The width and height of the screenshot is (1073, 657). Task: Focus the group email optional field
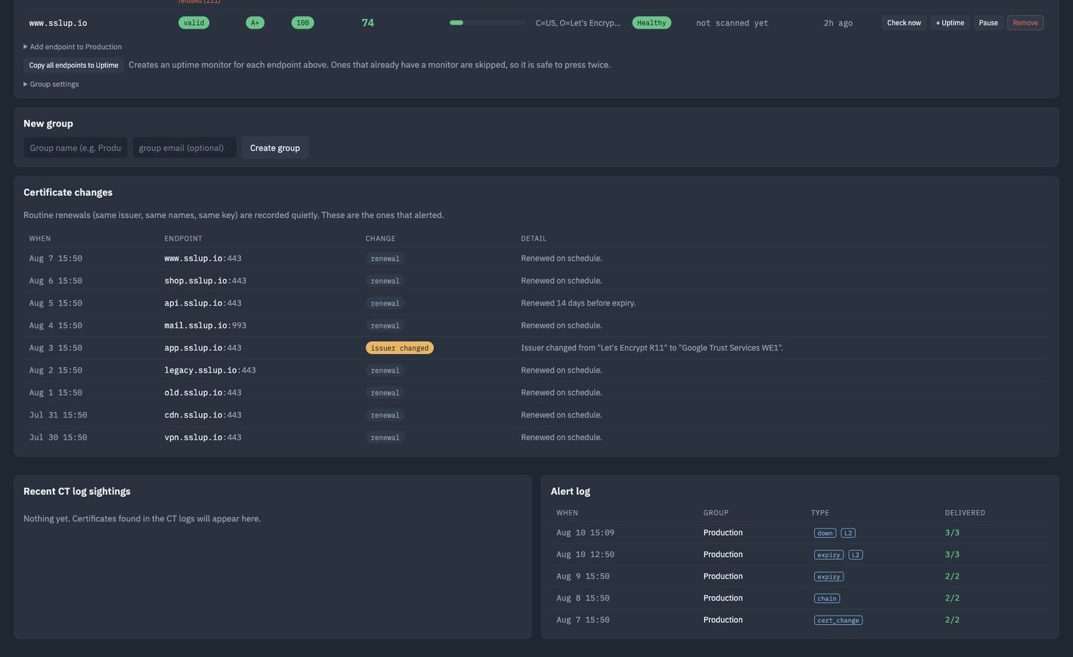coord(184,147)
